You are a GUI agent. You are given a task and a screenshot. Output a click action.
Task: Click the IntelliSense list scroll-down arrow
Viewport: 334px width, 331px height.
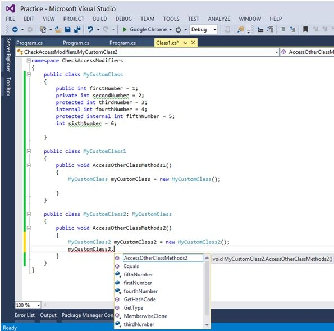207,325
